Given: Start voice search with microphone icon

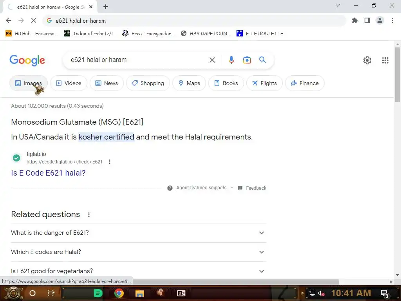Looking at the screenshot, I should click(x=231, y=60).
